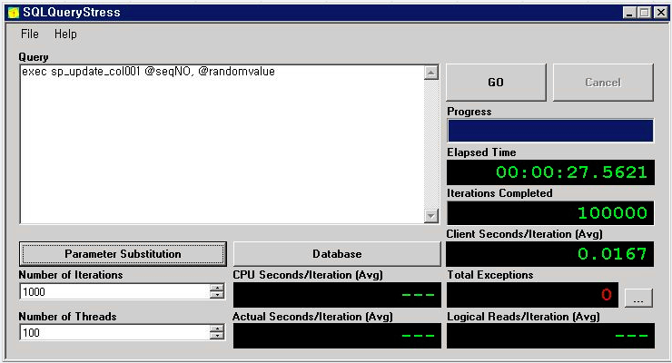672x363 pixels.
Task: View exception details with the ellipsis button
Action: (638, 298)
